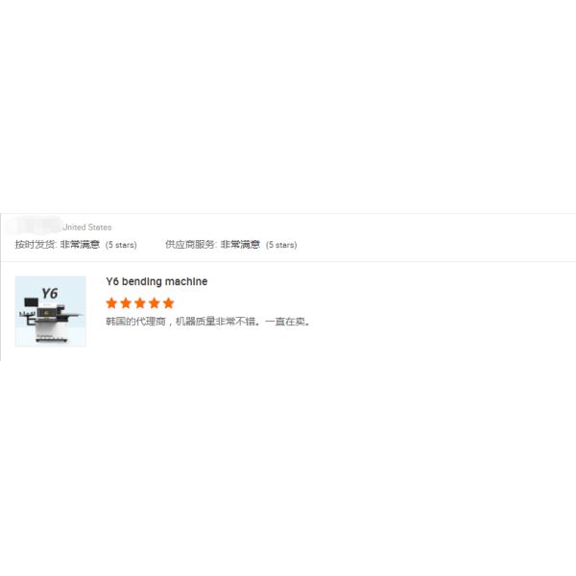576x576 pixels.
Task: Select the fourth orange rating star
Action: pos(155,303)
